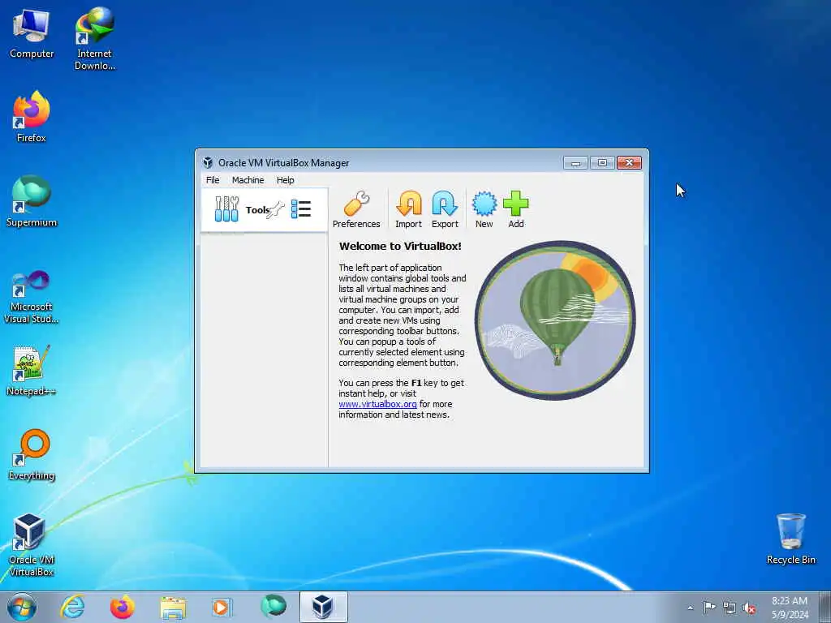This screenshot has width=831, height=623.
Task: Click the green Add machine icon
Action: point(515,209)
